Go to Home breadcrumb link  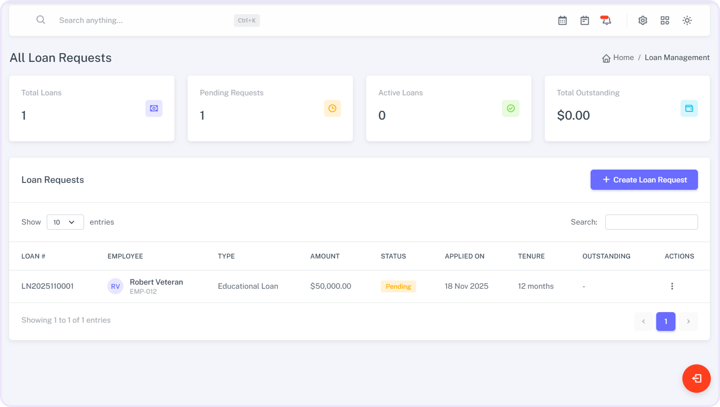[x=623, y=58]
